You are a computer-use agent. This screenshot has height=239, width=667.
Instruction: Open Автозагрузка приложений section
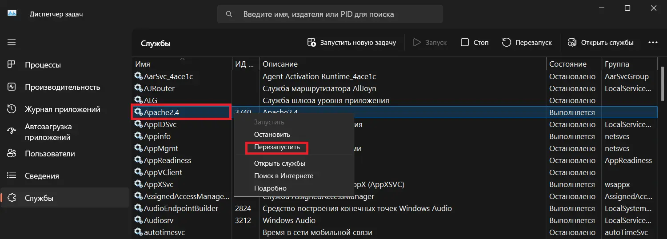tap(48, 132)
